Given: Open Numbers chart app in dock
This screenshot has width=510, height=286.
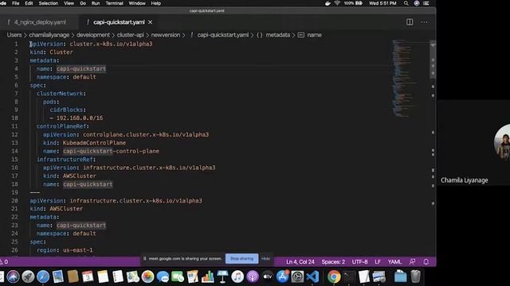Looking at the screenshot, I should (x=207, y=276).
